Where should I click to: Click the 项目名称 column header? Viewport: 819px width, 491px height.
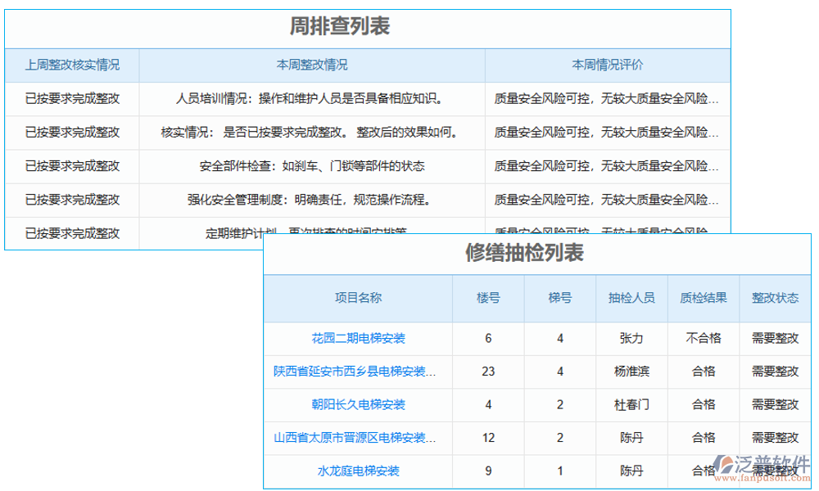tap(360, 298)
